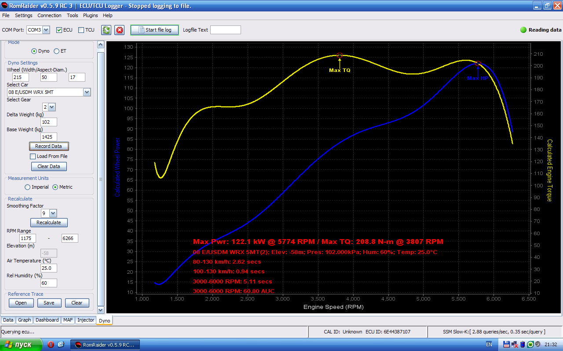Open the Start (пуск) menu

21,344
